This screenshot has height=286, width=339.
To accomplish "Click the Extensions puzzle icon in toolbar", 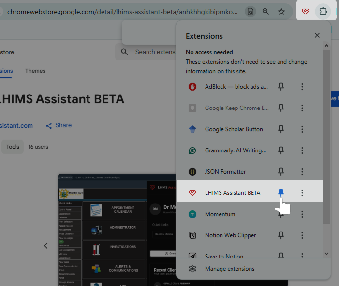I will pos(323,11).
